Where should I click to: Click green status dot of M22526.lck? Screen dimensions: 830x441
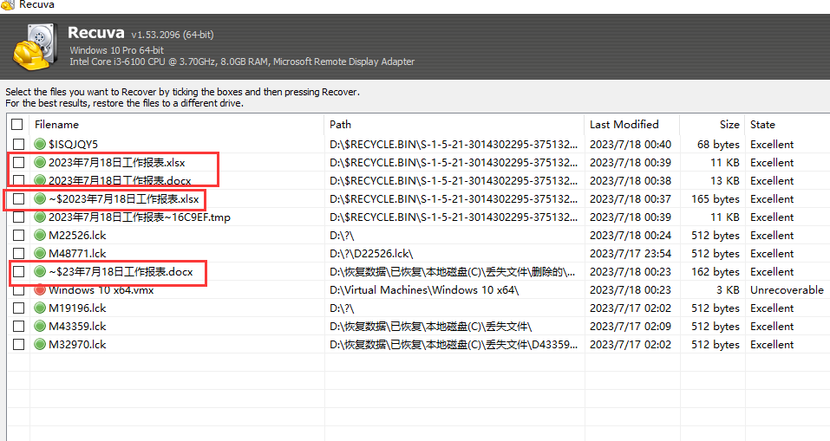tap(40, 236)
